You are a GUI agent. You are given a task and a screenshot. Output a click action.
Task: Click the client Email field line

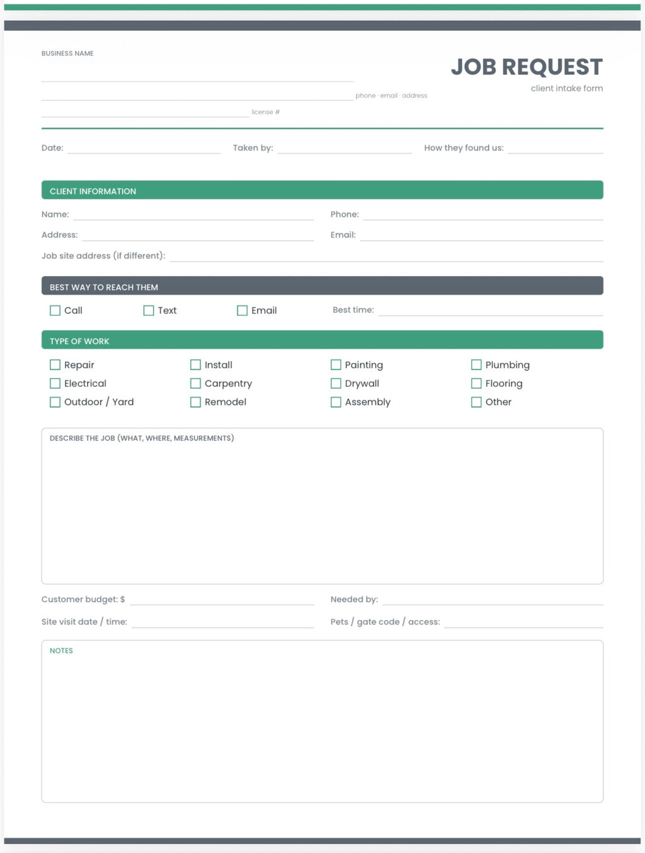tap(482, 234)
